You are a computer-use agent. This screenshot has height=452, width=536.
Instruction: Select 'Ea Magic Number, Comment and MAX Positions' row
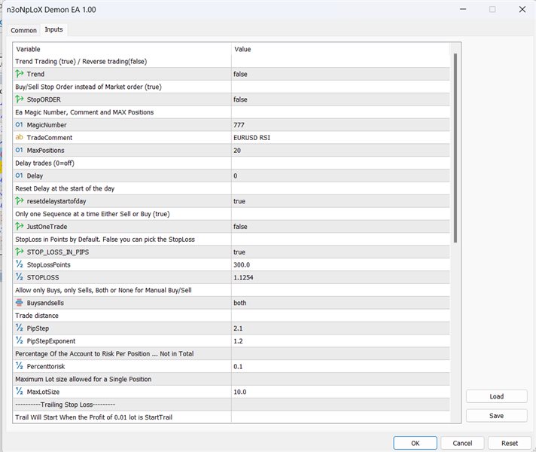[x=231, y=112]
